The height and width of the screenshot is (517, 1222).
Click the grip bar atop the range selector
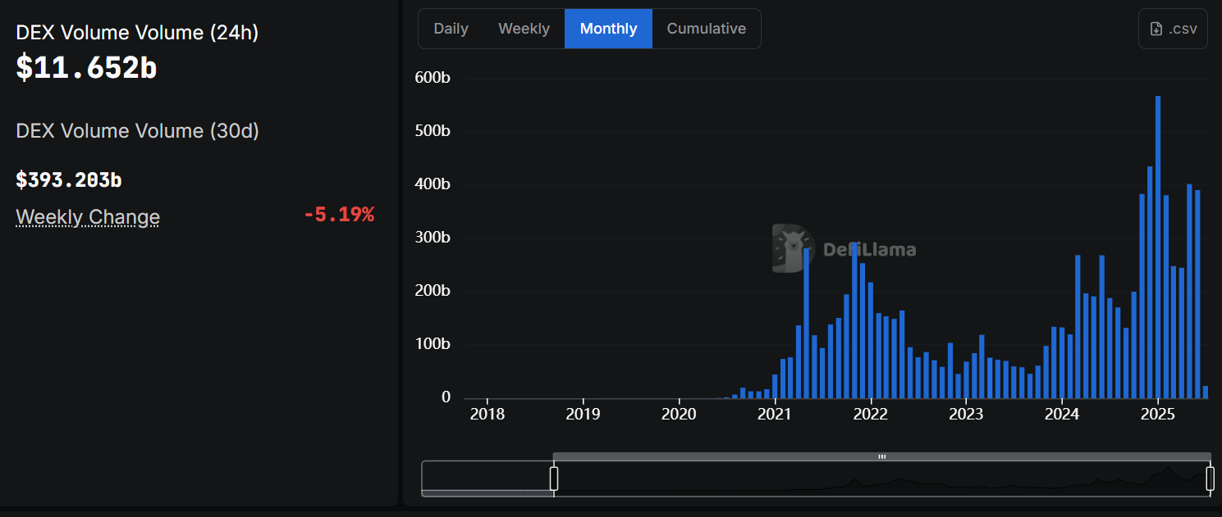[x=881, y=456]
